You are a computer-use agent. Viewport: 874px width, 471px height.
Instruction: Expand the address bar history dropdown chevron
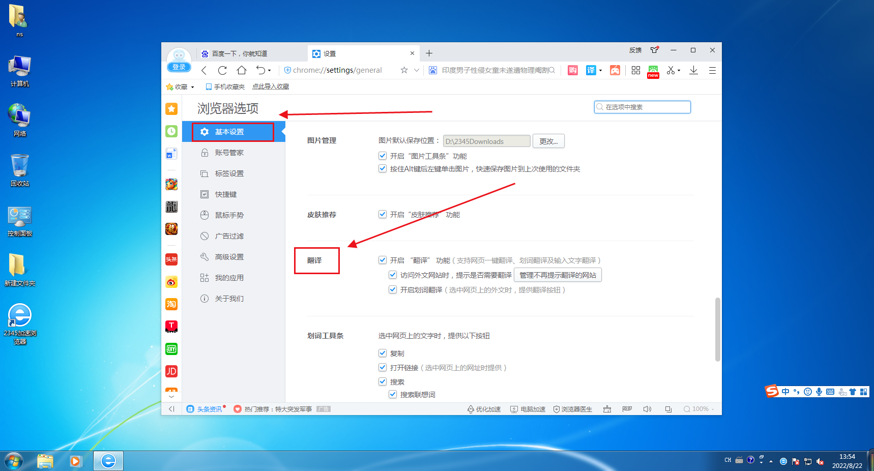[x=417, y=70]
